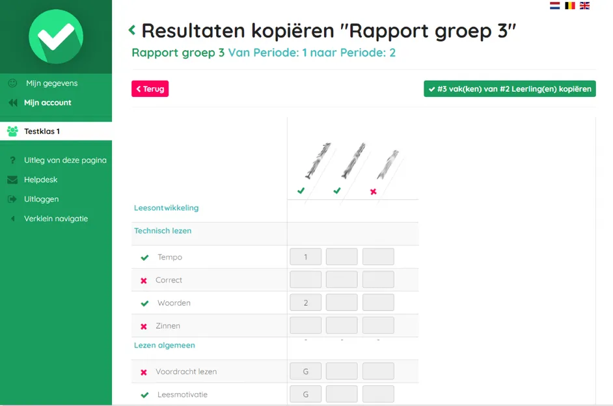Image resolution: width=613 pixels, height=406 pixels.
Task: Click the Voordracht lezen field containing G
Action: coord(306,372)
